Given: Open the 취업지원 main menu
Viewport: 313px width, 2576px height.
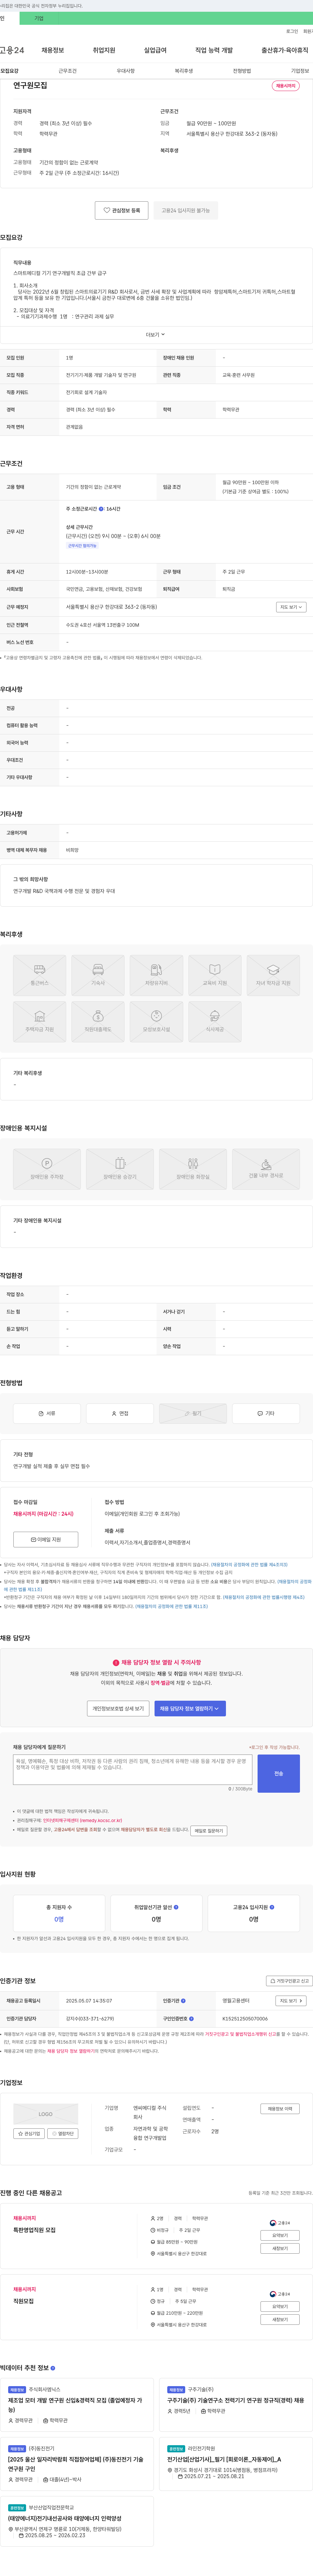Looking at the screenshot, I should (x=104, y=50).
